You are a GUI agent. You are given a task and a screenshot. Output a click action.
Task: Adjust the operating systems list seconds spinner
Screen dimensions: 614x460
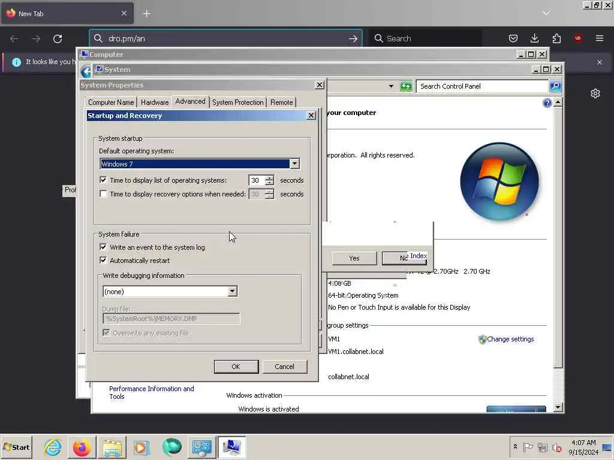[269, 180]
